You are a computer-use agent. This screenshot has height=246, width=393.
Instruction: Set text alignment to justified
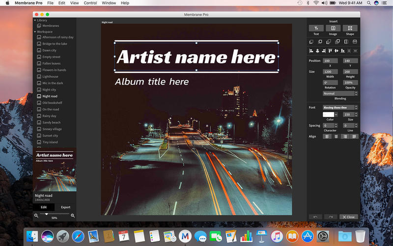pos(354,136)
